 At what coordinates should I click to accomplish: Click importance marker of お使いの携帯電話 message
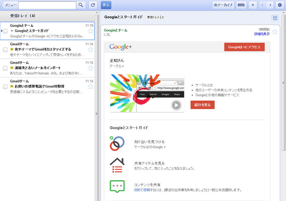[x=12, y=86]
